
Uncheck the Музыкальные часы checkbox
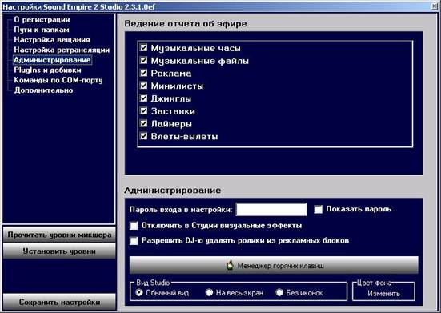point(144,48)
